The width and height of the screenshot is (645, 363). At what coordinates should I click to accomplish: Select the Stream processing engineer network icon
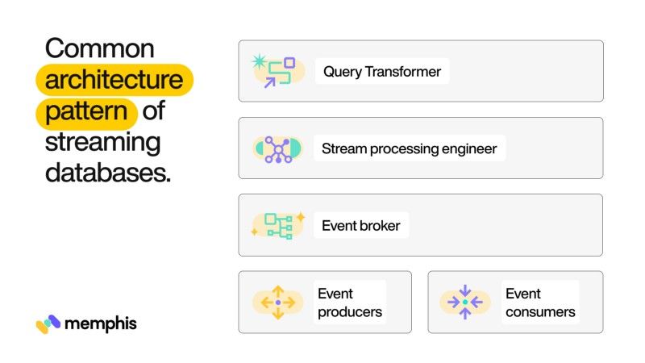(277, 148)
